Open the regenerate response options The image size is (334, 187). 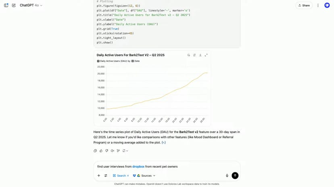click(125, 151)
